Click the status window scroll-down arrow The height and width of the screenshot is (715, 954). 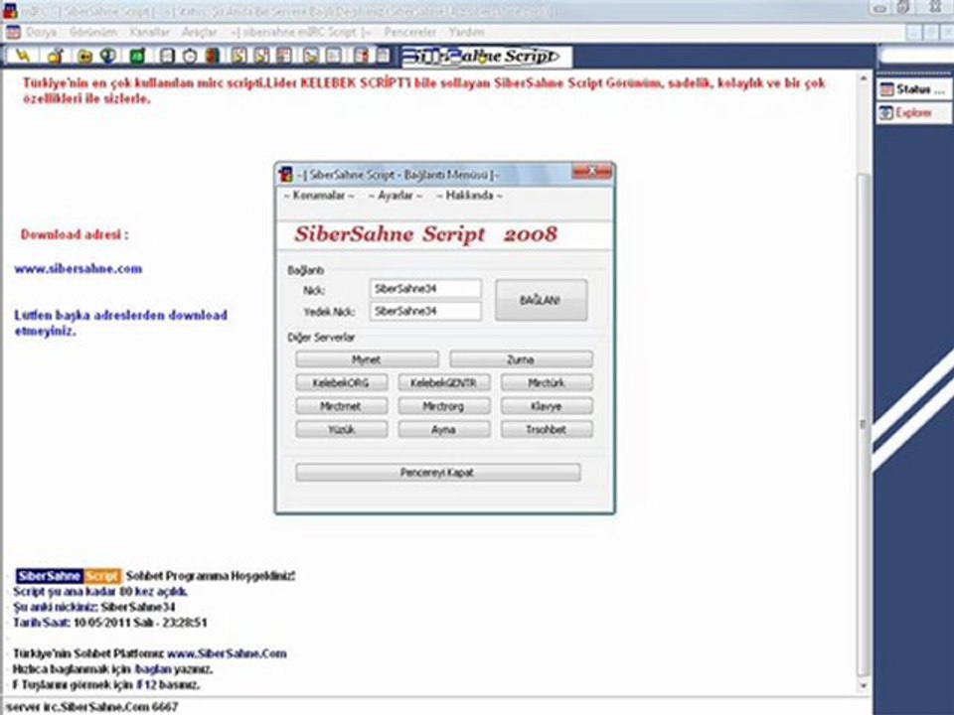tap(863, 686)
